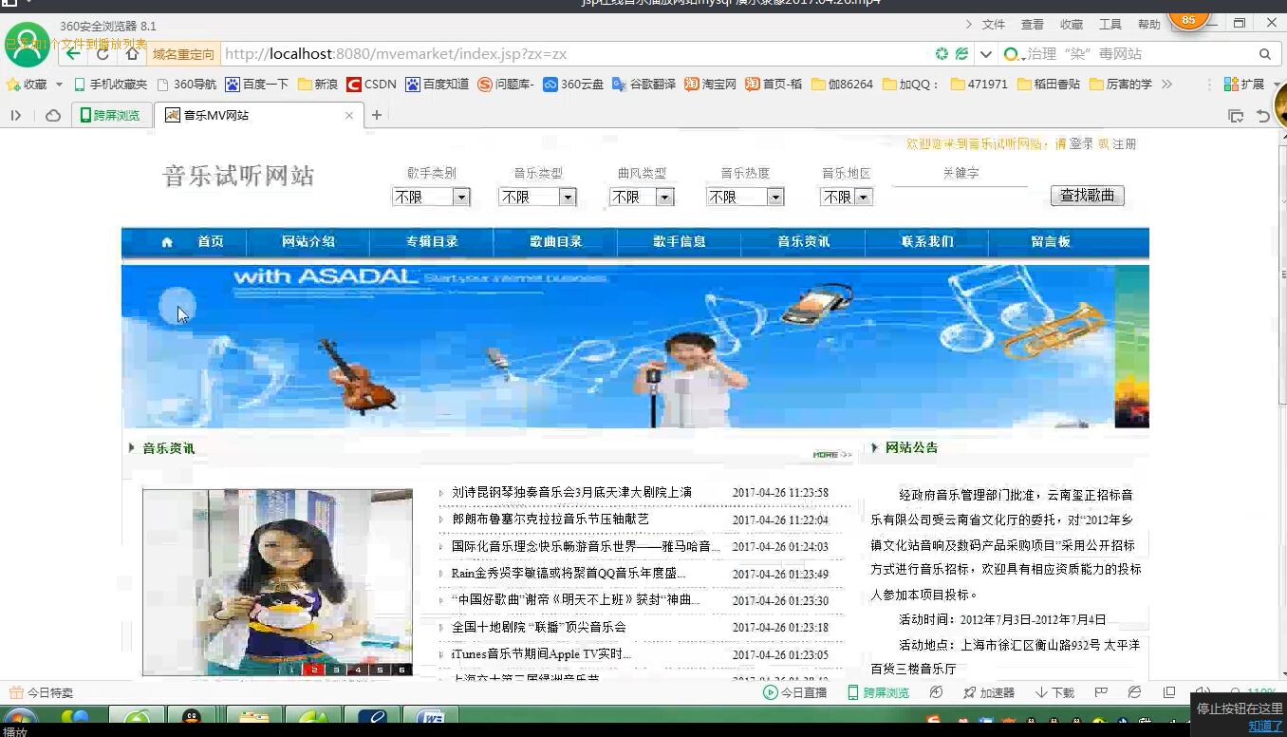Click the sidebar toggle icon left of tabs

tap(16, 115)
